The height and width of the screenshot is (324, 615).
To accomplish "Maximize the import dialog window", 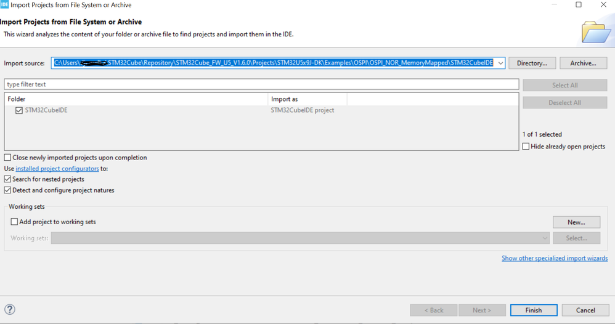I will pos(579,5).
